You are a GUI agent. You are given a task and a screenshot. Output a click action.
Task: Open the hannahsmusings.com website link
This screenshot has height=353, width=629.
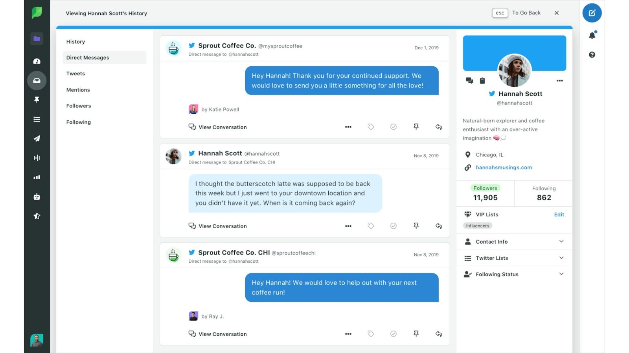coord(504,167)
